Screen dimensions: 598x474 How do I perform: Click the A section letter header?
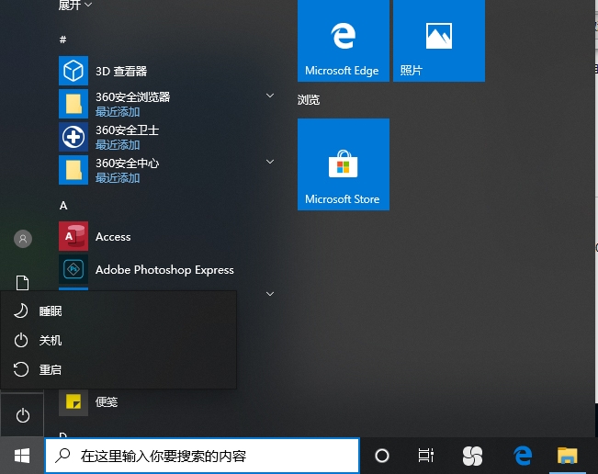tap(63, 206)
